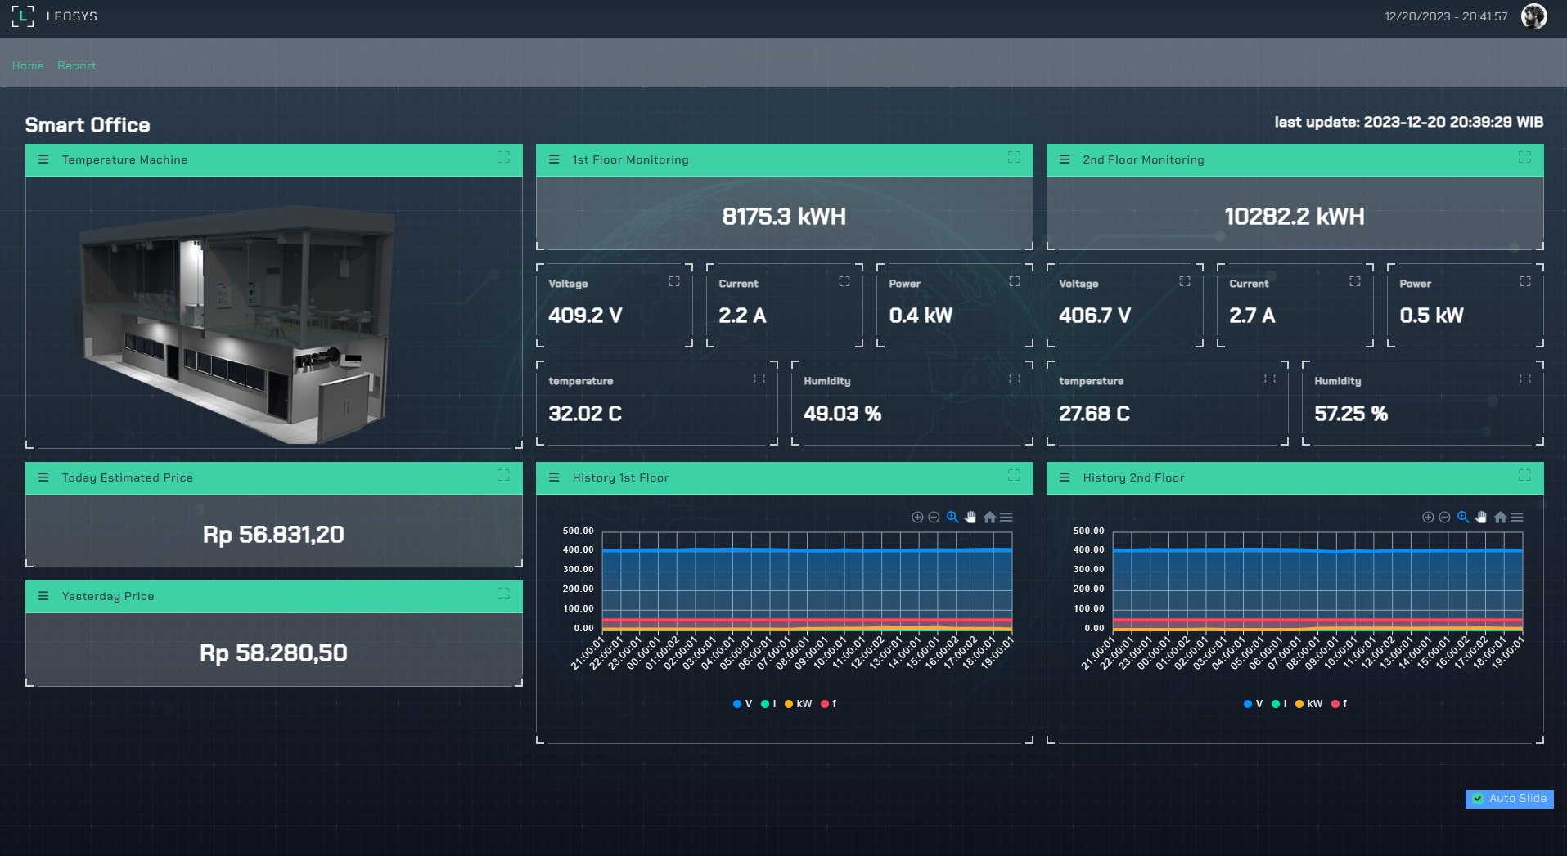Expand 1st Floor Monitoring panel to fullscreen
The width and height of the screenshot is (1567, 856).
click(x=1014, y=158)
